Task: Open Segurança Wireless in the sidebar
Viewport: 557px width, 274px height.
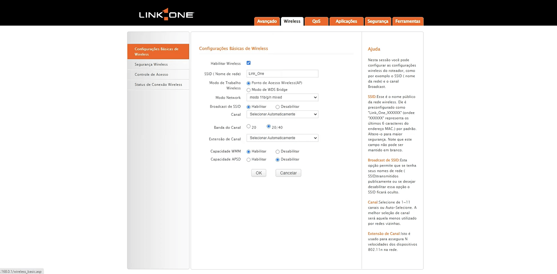Action: click(151, 65)
